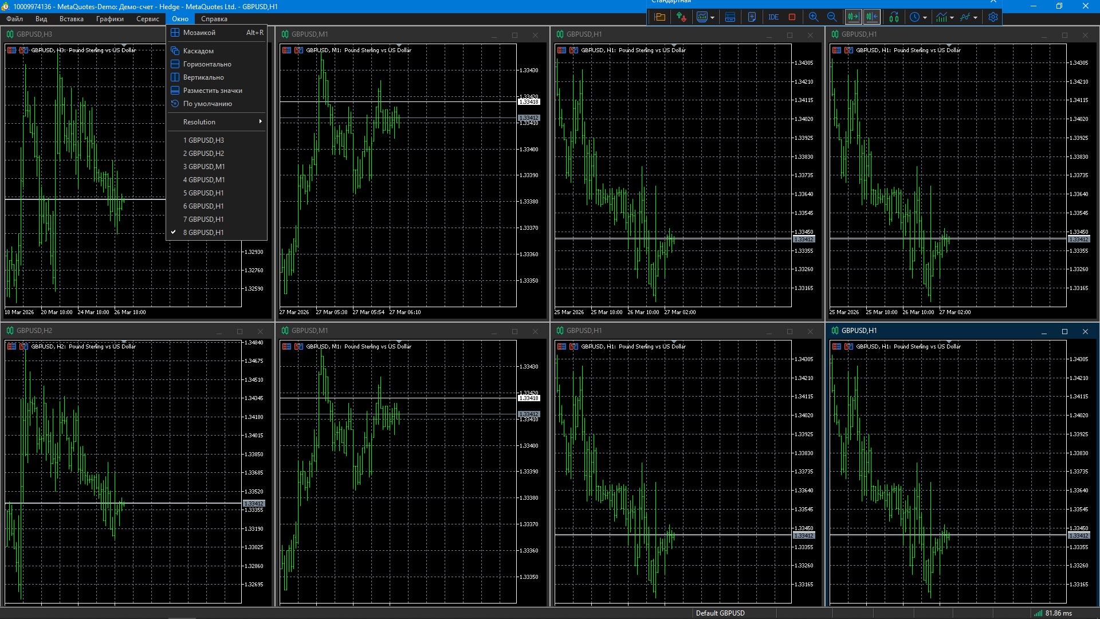Viewport: 1100px width, 619px height.
Task: Open the IDE editor button
Action: coord(773,17)
